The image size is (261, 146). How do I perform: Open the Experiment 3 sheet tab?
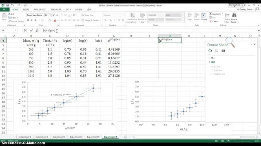tap(59, 137)
